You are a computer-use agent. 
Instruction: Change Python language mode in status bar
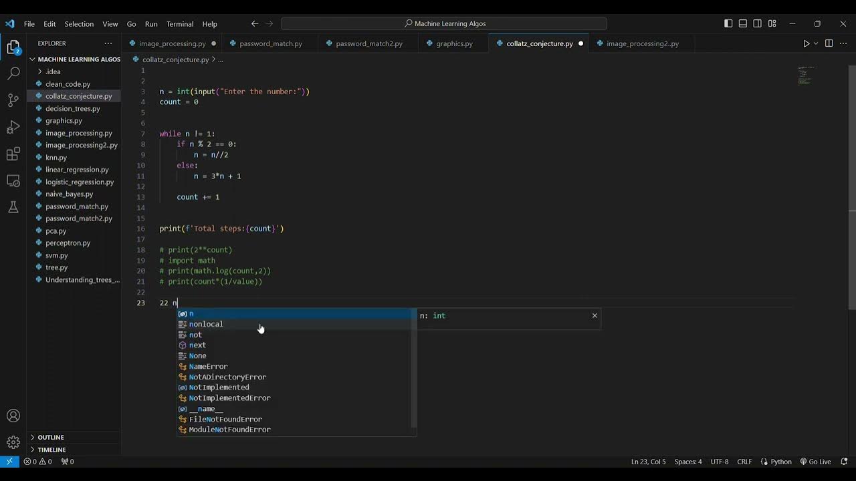[775, 462]
